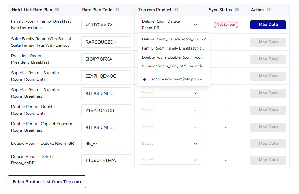Click info icon beside Trip.com Product header
This screenshot has width=299, height=194.
(176, 10)
